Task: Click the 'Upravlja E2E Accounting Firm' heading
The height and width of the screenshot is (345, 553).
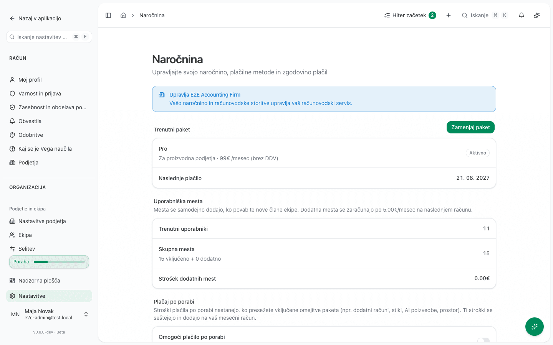Action: [x=205, y=95]
